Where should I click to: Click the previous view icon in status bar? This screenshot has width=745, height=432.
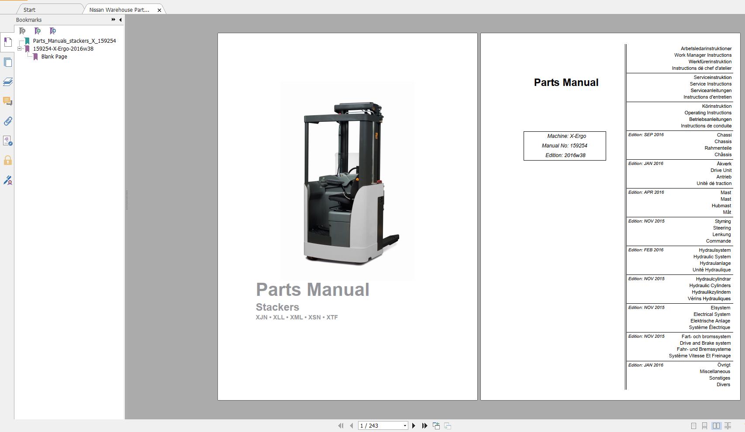point(436,425)
